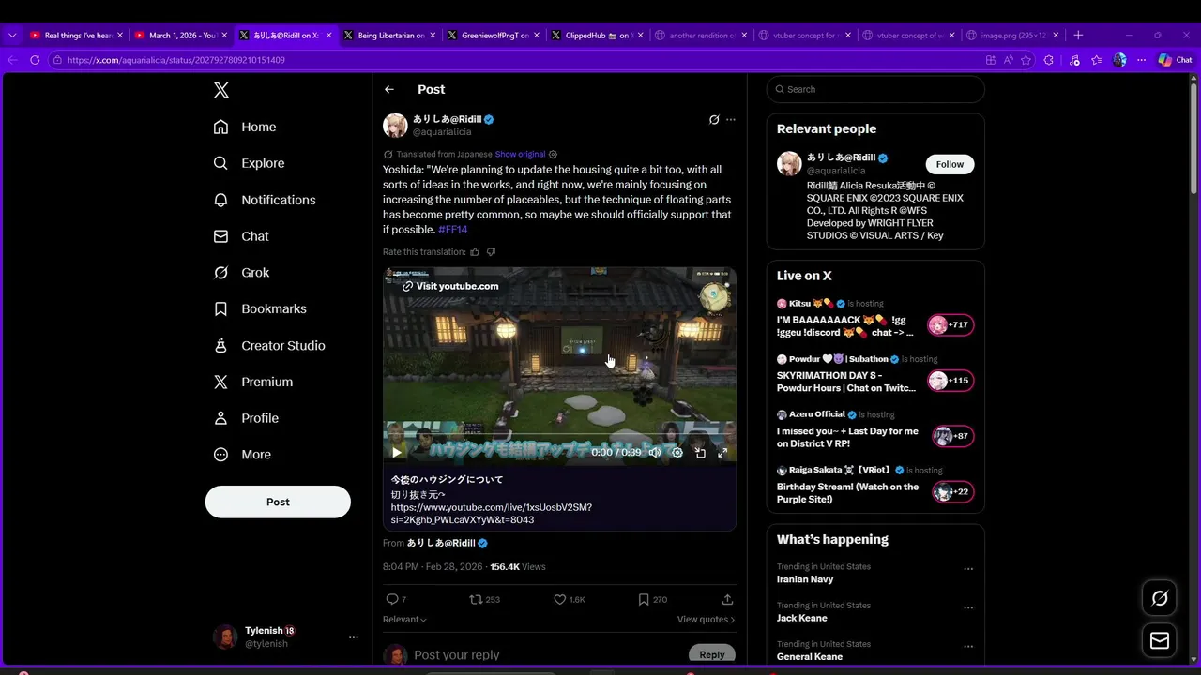Open Chat in the left sidebar
1201x675 pixels.
(x=241, y=236)
